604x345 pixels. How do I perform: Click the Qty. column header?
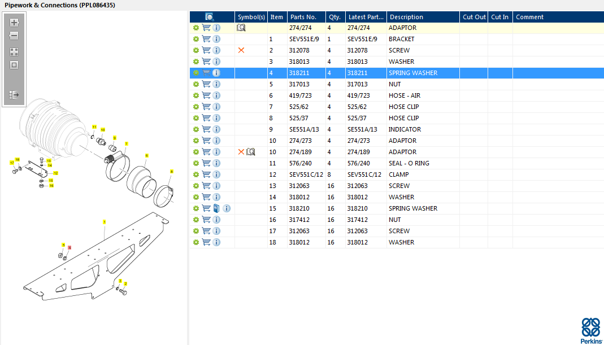[x=334, y=17]
